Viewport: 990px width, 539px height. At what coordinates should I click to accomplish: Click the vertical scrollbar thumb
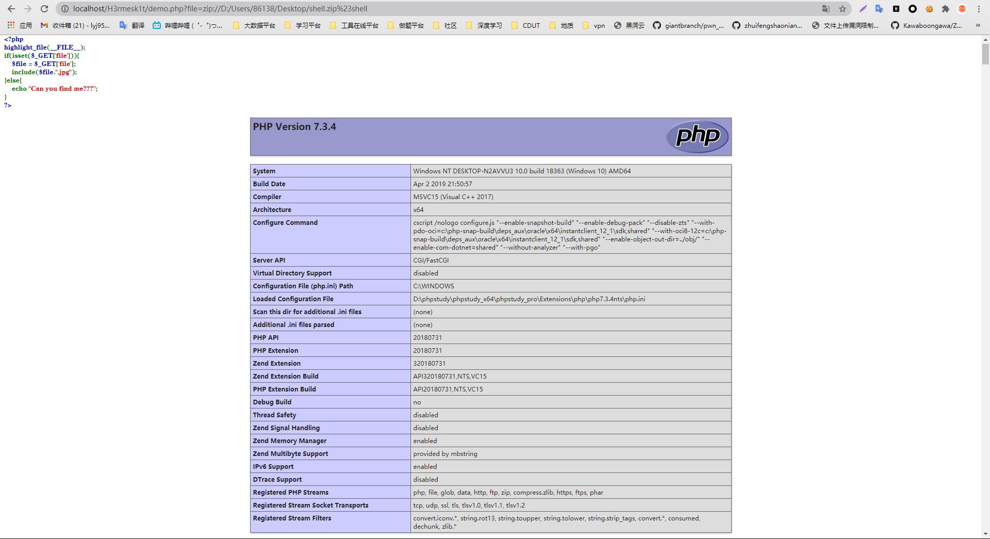tap(985, 54)
